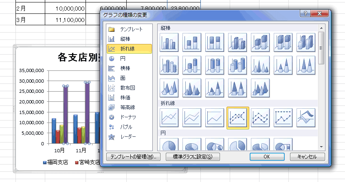Image resolution: width=345 pixels, height=182 pixels.
Task: Select 100% stacked cylinder chart icon
Action: [x=215, y=65]
